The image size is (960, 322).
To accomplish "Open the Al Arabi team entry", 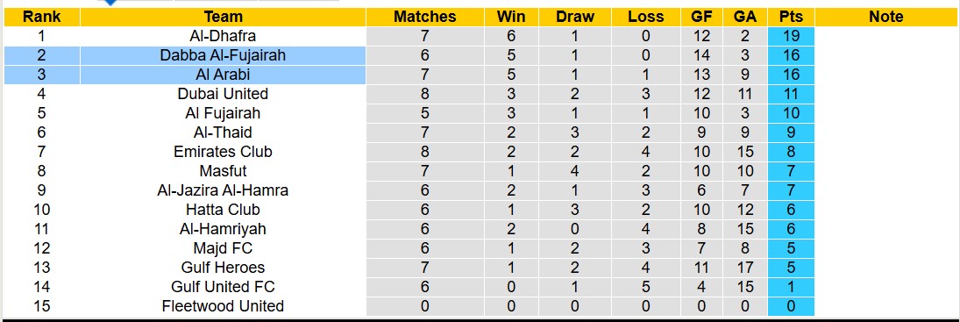I will point(223,75).
